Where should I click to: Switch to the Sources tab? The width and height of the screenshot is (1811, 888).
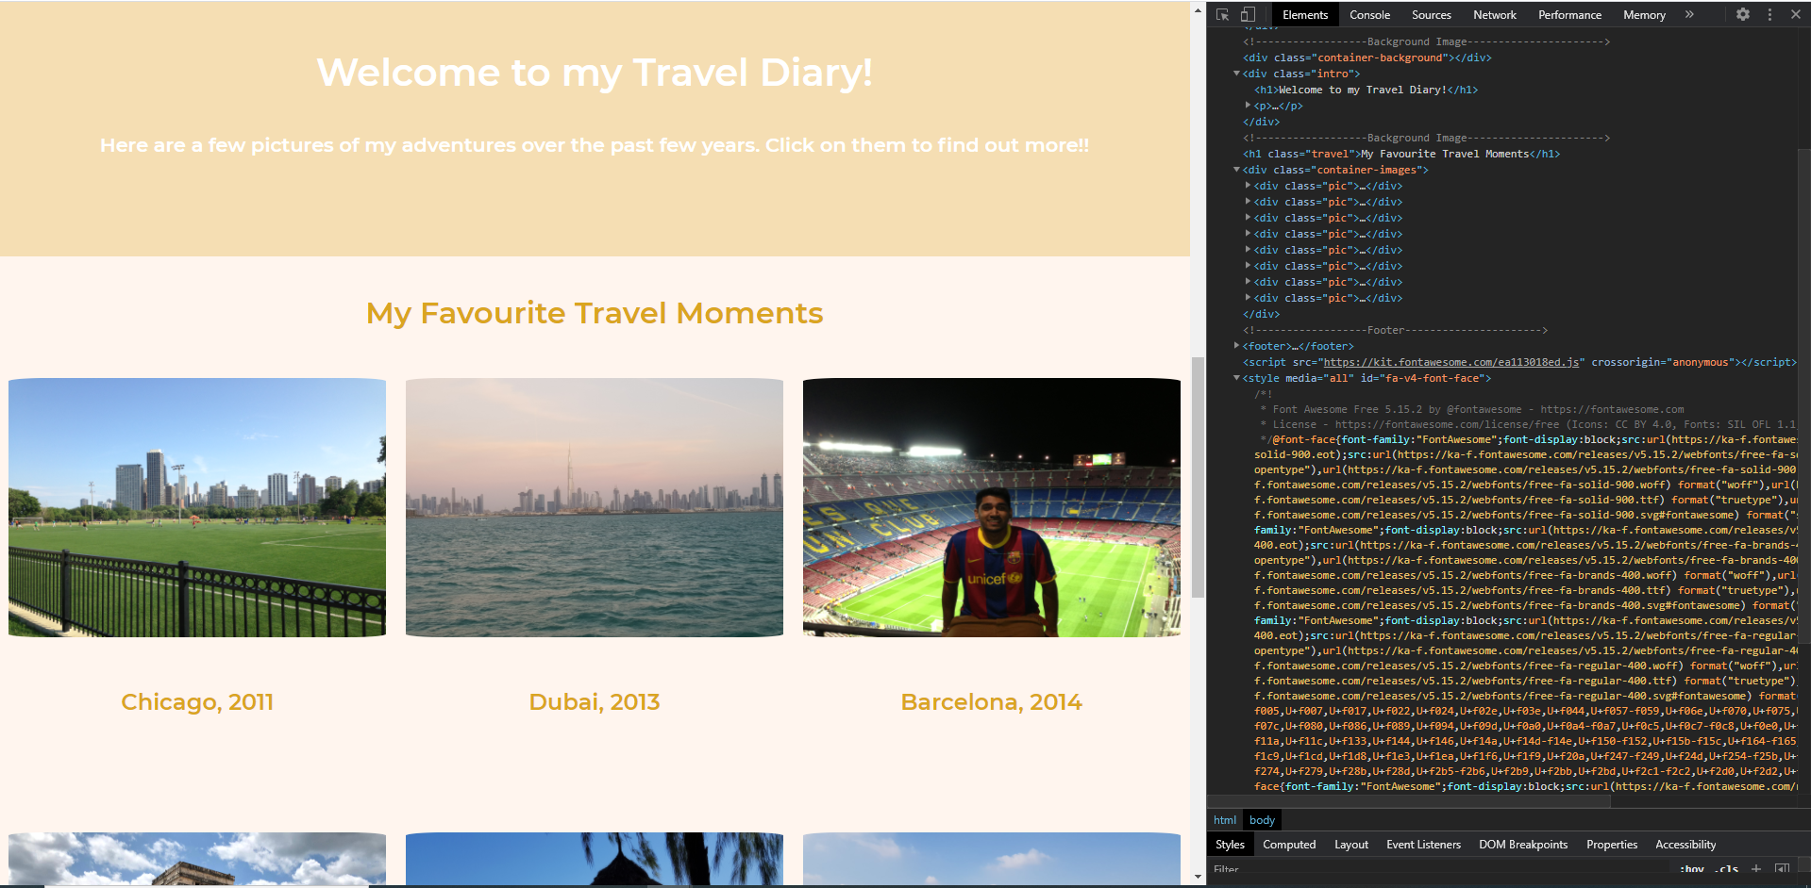(1431, 15)
